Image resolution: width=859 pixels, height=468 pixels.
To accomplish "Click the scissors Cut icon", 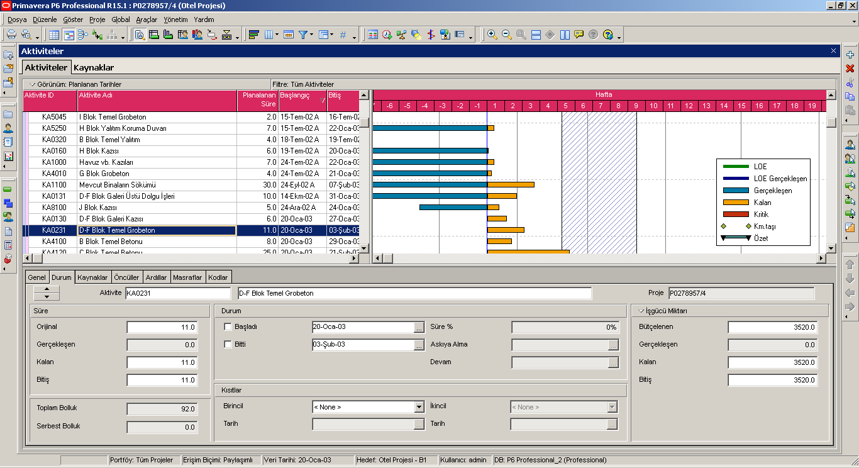I will [x=850, y=82].
